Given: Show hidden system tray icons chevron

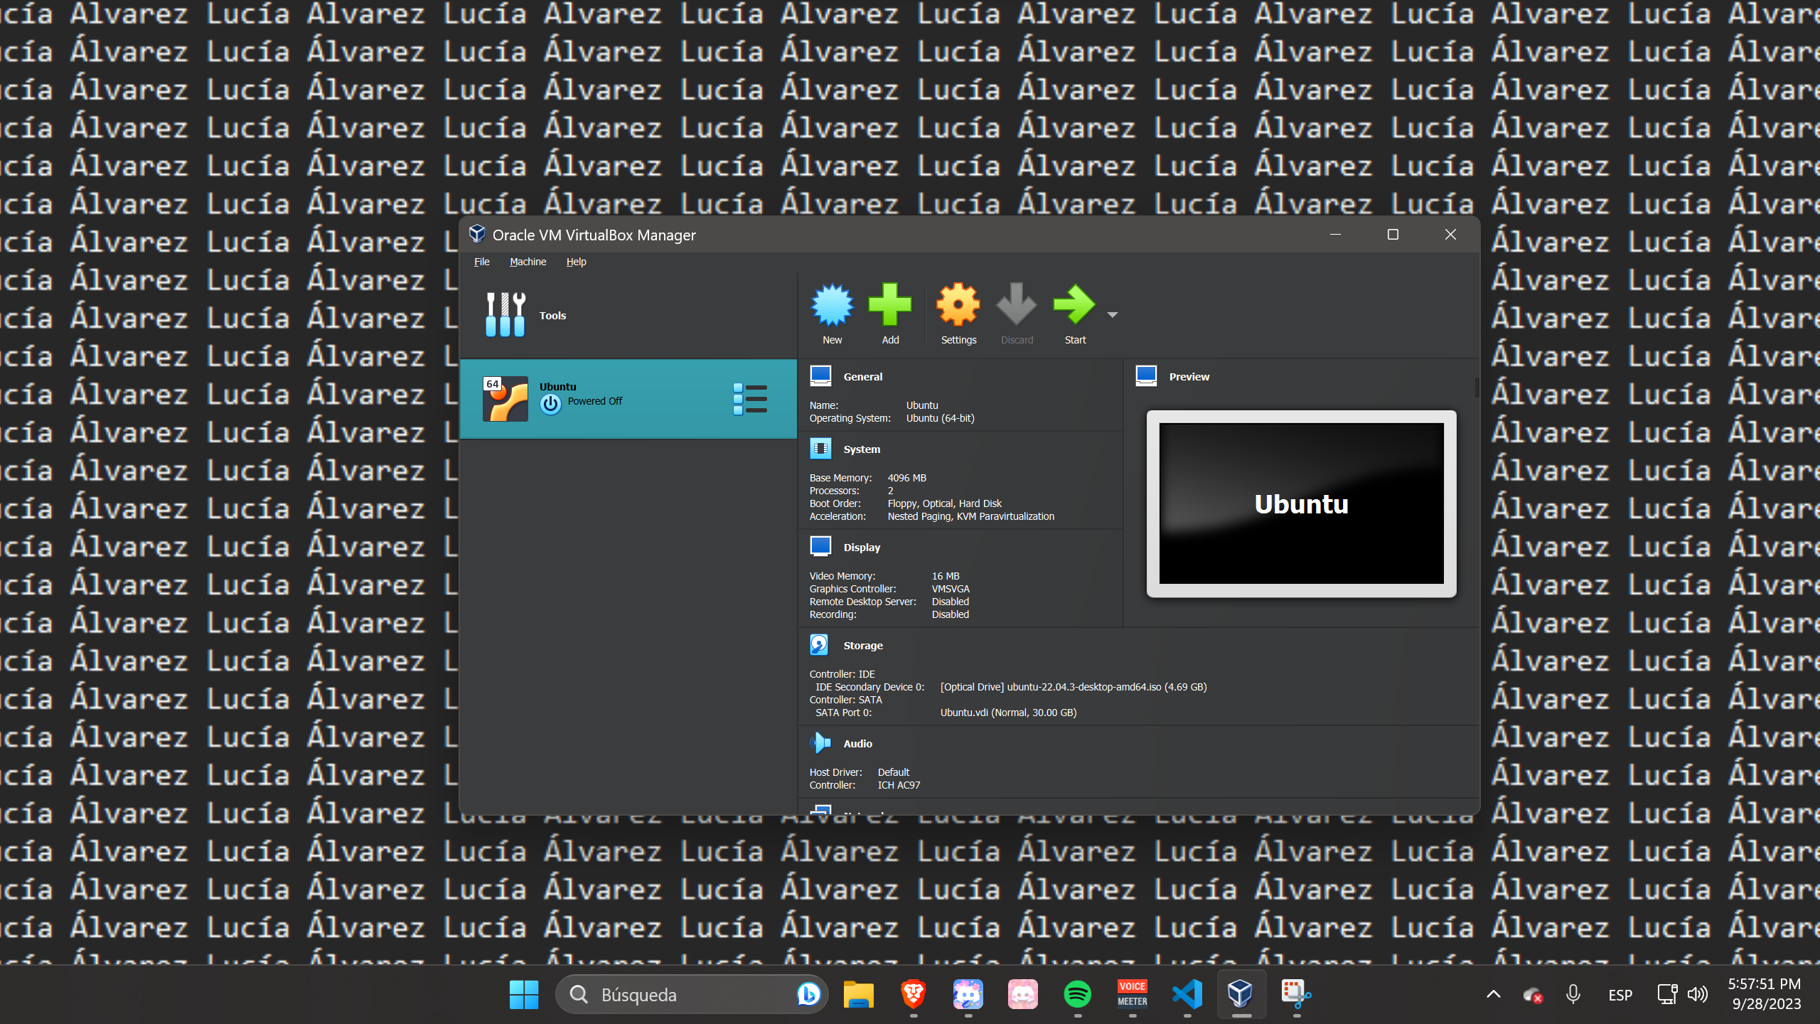Looking at the screenshot, I should click(x=1494, y=994).
